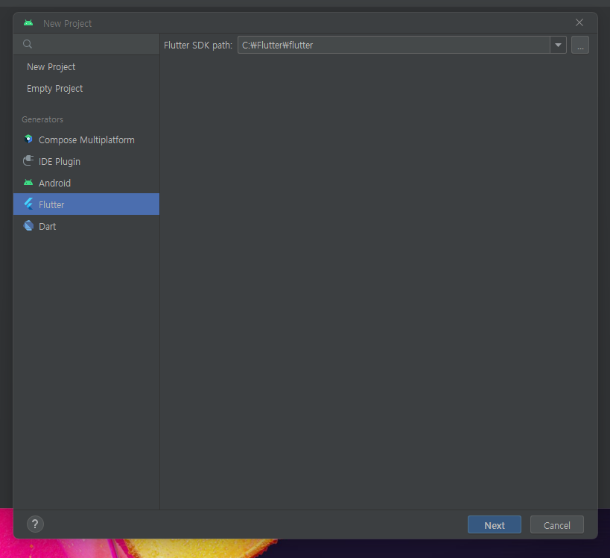Viewport: 610px width, 558px height.
Task: Click the search magnifier icon
Action: click(28, 44)
